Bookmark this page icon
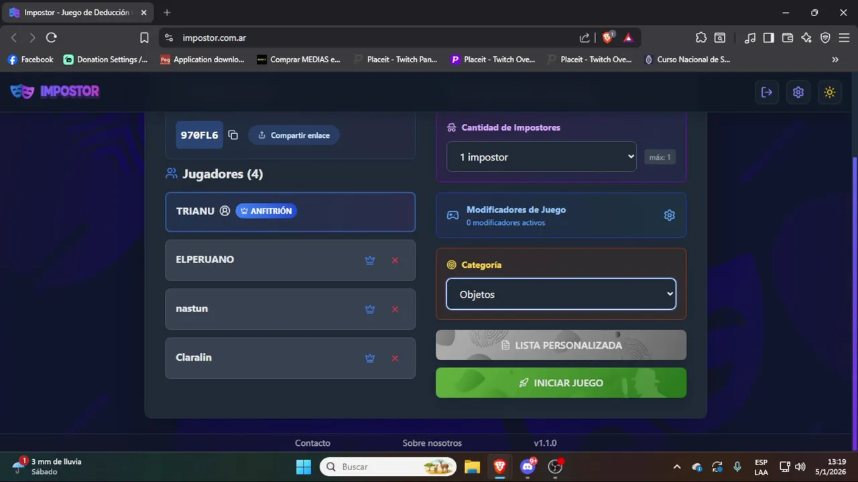Image resolution: width=858 pixels, height=482 pixels. (x=144, y=38)
